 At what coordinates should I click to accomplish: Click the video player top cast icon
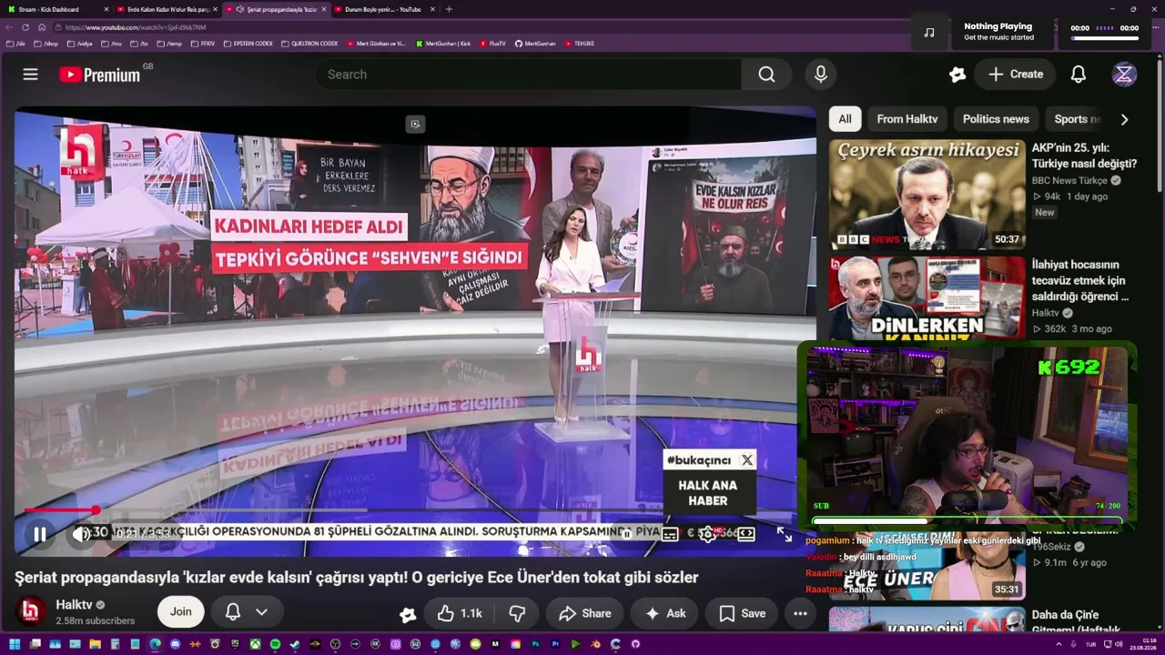coord(415,125)
